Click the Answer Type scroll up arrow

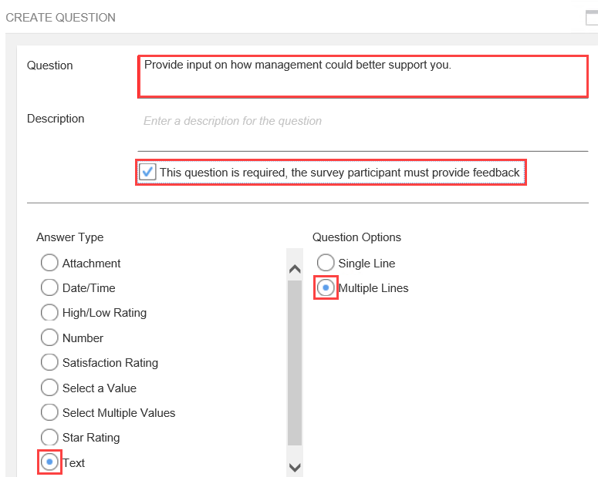(x=295, y=270)
